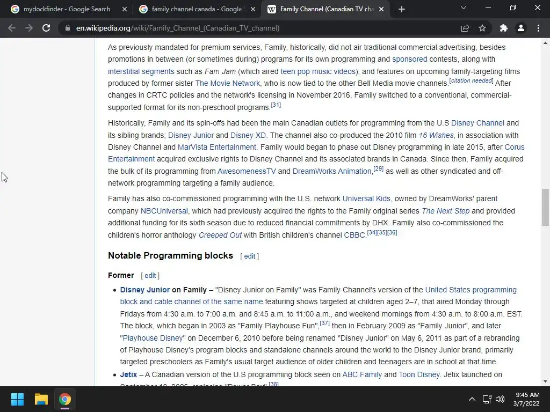The height and width of the screenshot is (412, 550).
Task: Open volume control tray icon
Action: point(500,399)
